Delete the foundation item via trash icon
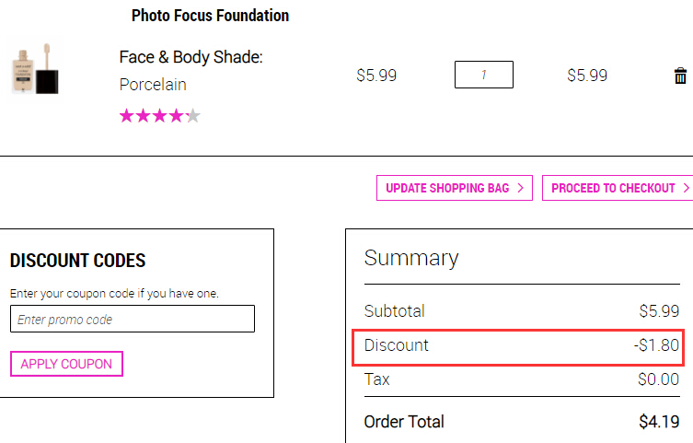 pyautogui.click(x=680, y=76)
